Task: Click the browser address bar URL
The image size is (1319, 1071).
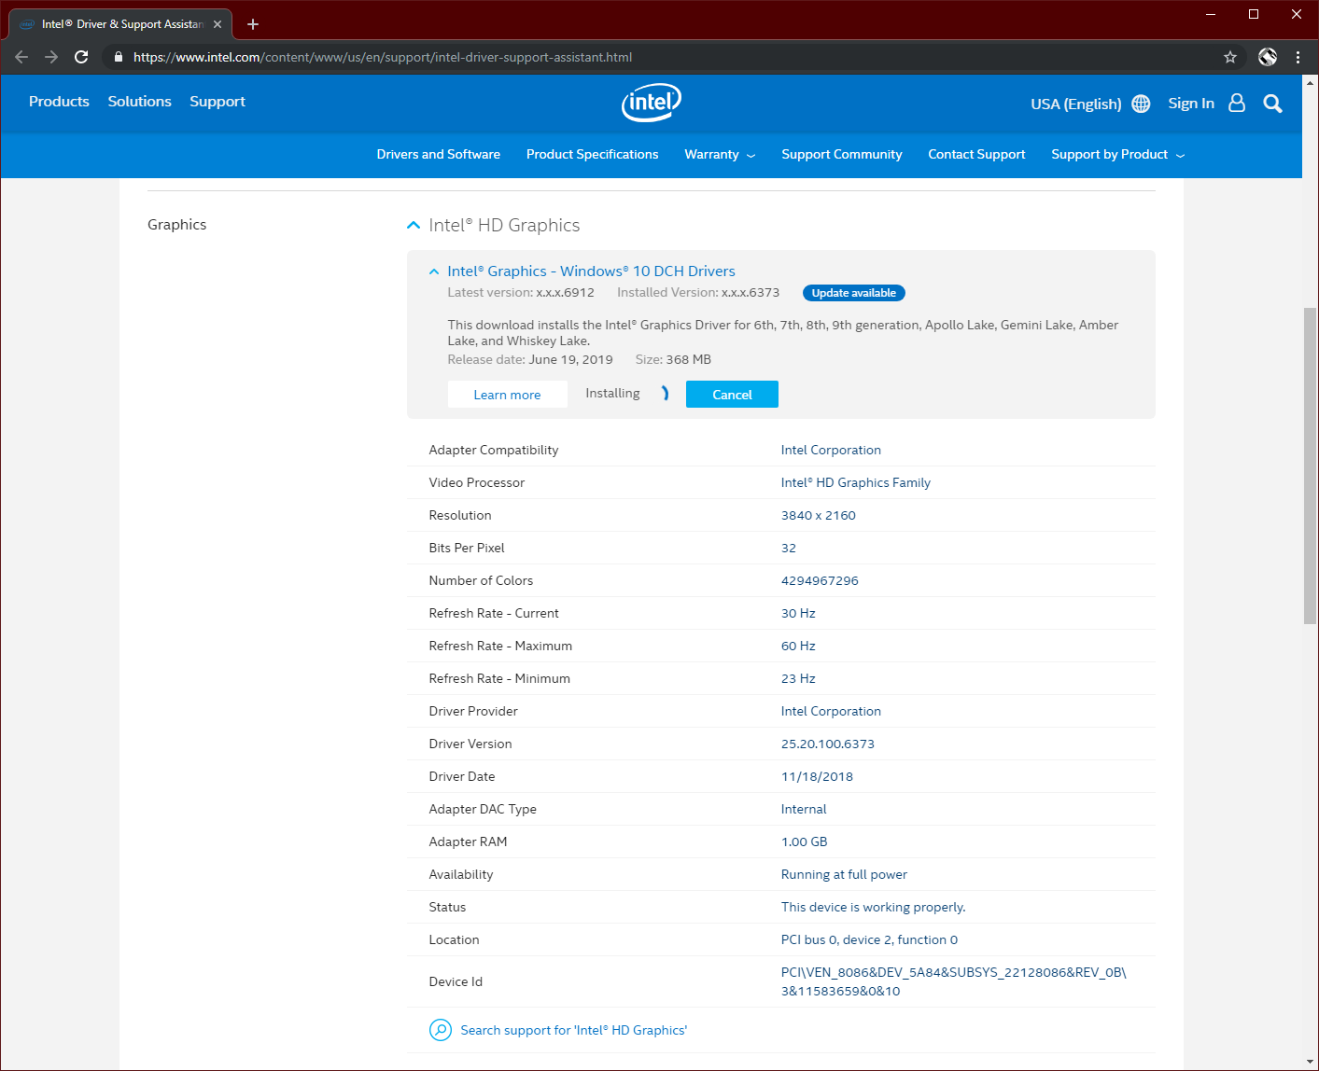Action: tap(383, 57)
